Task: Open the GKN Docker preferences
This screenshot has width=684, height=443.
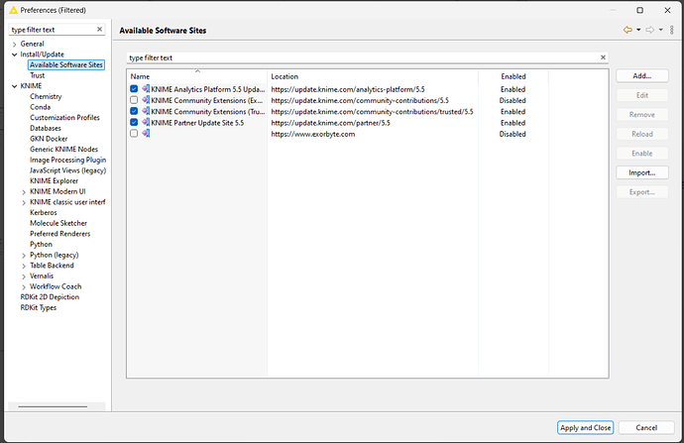Action: [x=49, y=139]
